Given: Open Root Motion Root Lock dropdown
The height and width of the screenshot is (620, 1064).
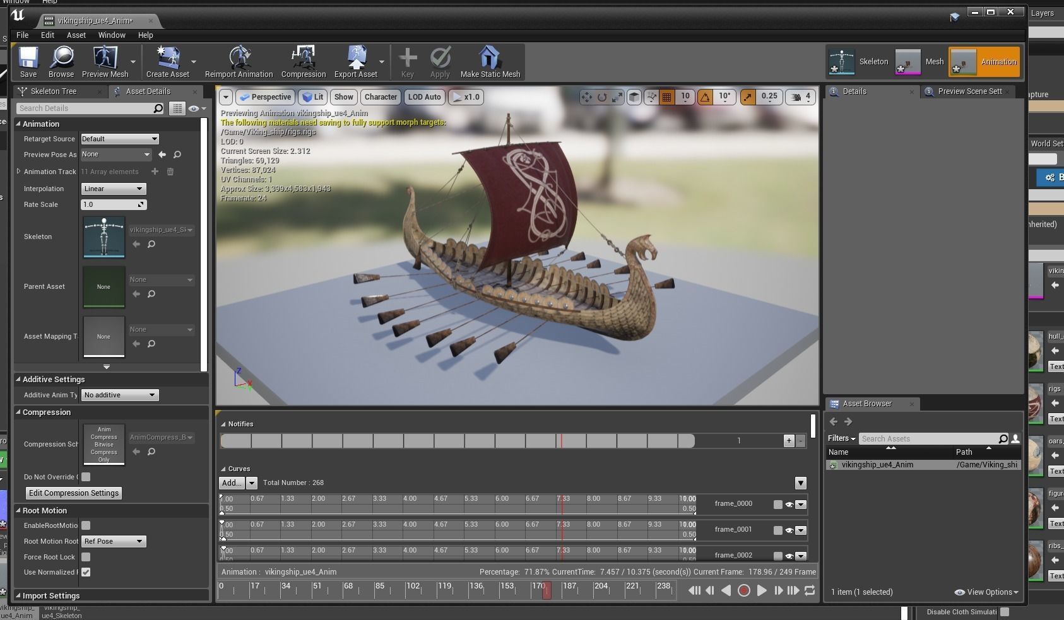Looking at the screenshot, I should coord(113,541).
